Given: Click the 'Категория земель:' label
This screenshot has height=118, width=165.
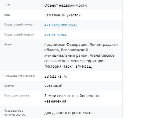Looking at the screenshot, I should (17, 96).
